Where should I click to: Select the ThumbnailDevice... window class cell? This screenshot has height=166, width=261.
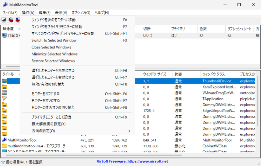(218, 81)
